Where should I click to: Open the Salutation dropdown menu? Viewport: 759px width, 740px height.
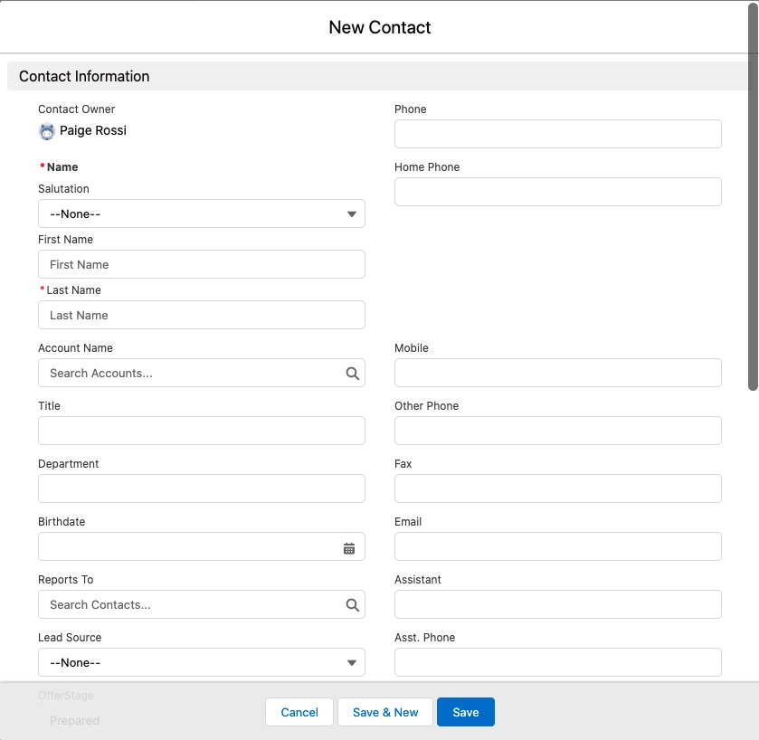(201, 213)
